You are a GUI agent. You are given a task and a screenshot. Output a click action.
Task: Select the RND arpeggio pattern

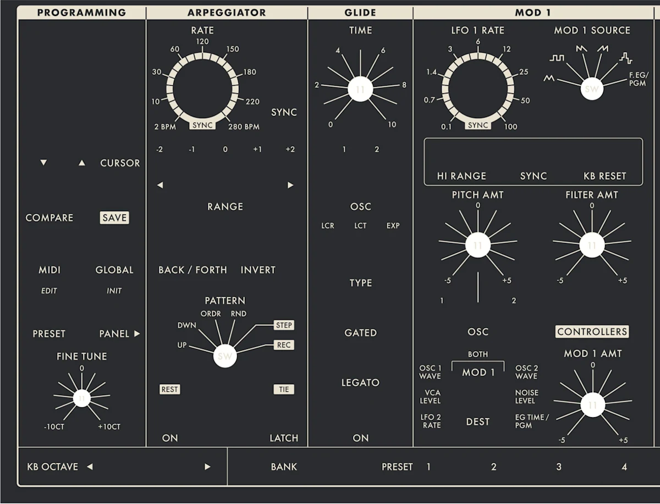(x=239, y=314)
